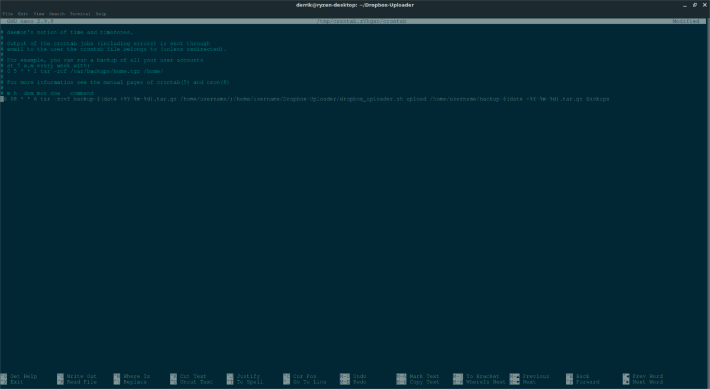The image size is (710, 389).
Task: Click the Exit shortcut in nano footer
Action: point(17,382)
